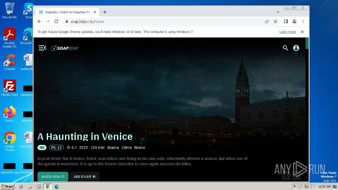The width and height of the screenshot is (338, 190).
Task: Open Google Chrome desktop icon
Action: coord(10,142)
